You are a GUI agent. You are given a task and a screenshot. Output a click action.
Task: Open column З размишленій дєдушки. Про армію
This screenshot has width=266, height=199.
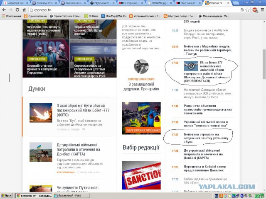(x=141, y=87)
